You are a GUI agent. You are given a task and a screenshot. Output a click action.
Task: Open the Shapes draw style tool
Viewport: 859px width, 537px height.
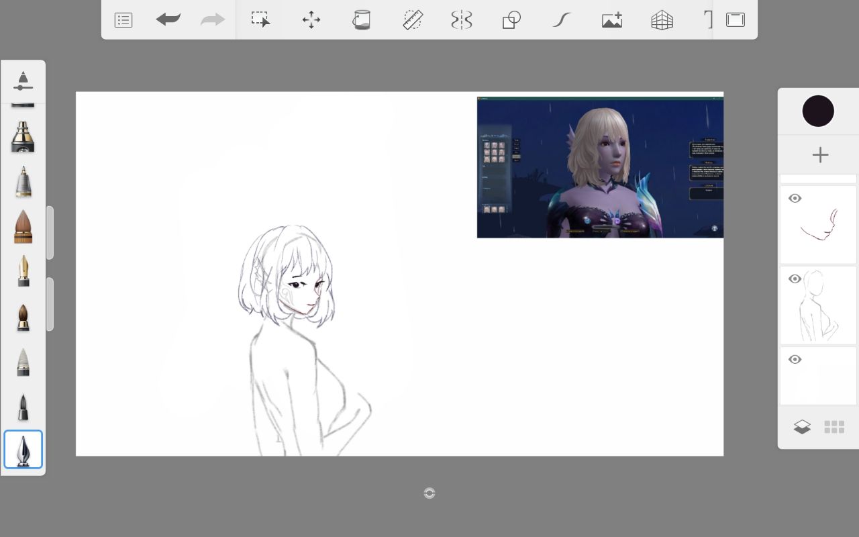click(511, 20)
